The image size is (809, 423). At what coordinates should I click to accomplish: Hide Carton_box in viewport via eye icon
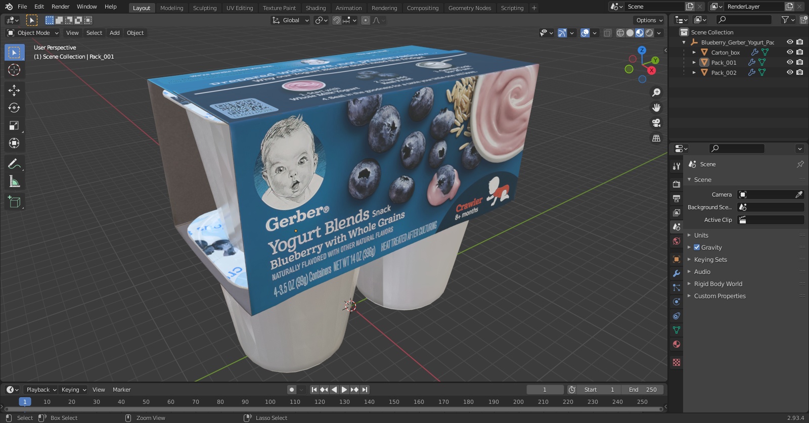click(x=790, y=52)
